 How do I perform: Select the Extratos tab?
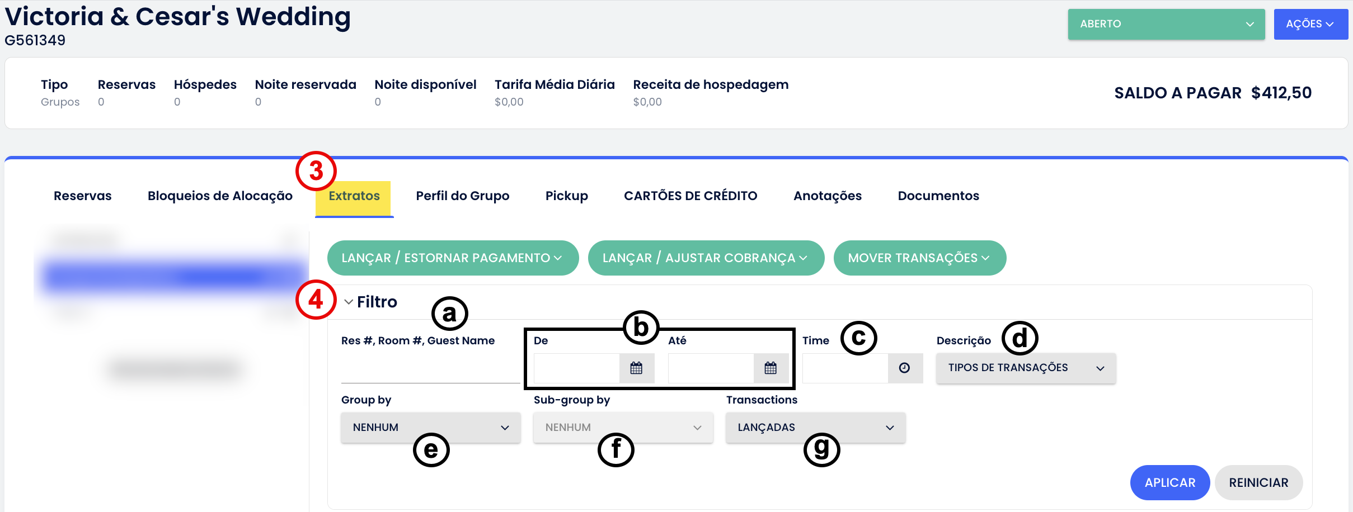pyautogui.click(x=354, y=196)
